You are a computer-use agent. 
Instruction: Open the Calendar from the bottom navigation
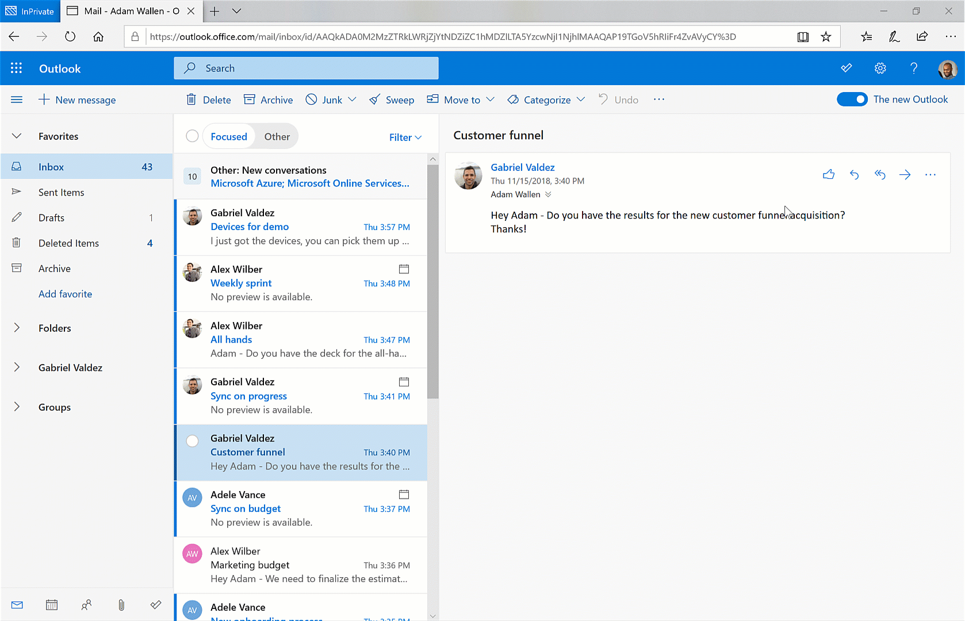(52, 604)
